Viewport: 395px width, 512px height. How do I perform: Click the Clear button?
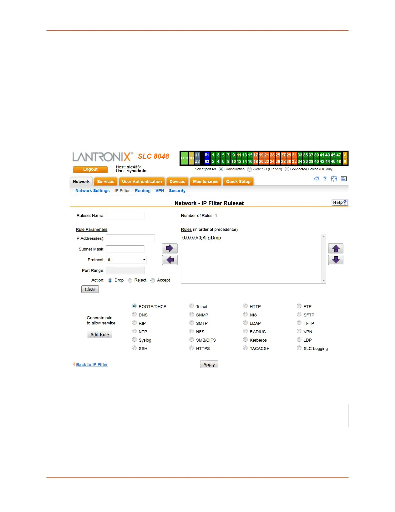pyautogui.click(x=90, y=289)
